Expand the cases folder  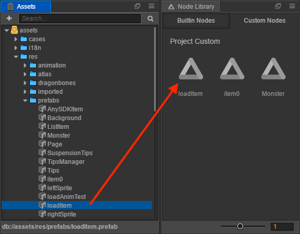click(15, 39)
